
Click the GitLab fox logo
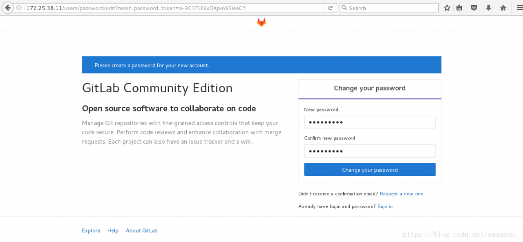point(261,22)
